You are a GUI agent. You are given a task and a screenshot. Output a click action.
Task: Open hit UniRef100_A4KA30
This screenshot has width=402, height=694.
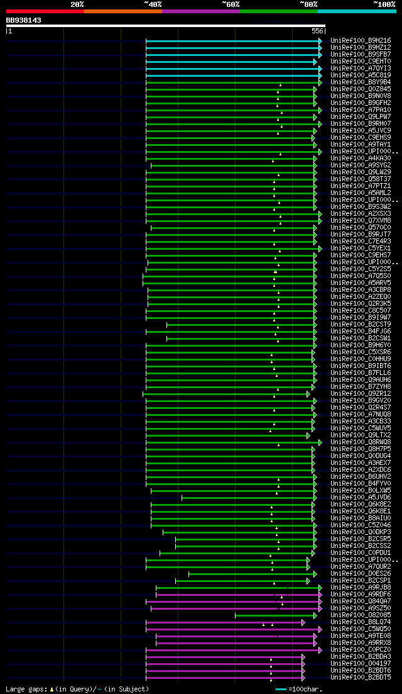click(x=361, y=159)
